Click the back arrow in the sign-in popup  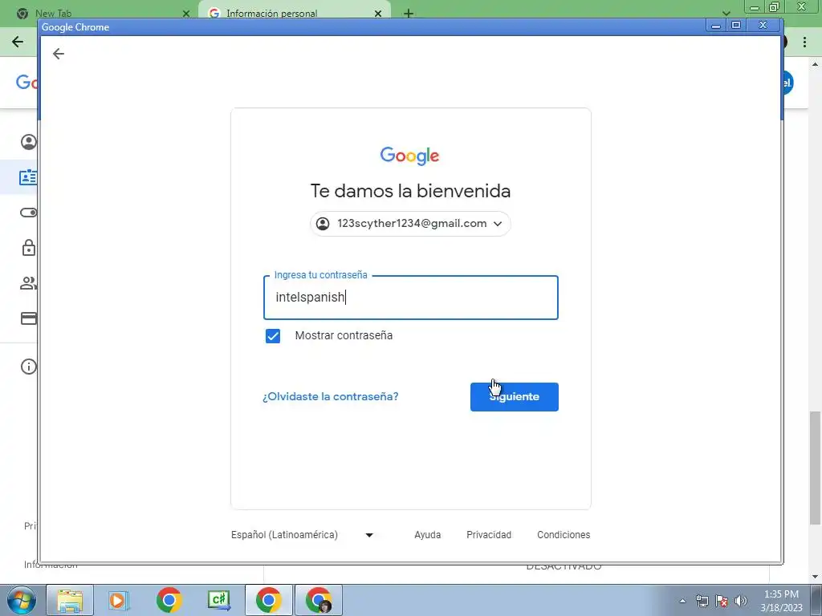(58, 54)
